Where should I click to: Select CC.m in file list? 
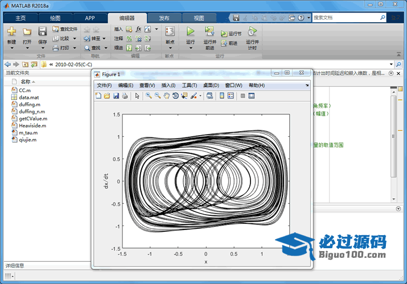point(24,90)
